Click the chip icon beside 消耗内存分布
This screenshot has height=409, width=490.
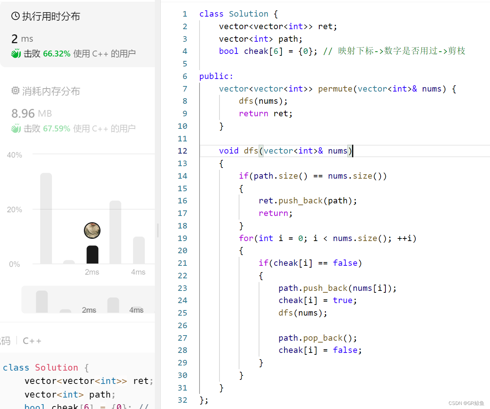pos(15,90)
